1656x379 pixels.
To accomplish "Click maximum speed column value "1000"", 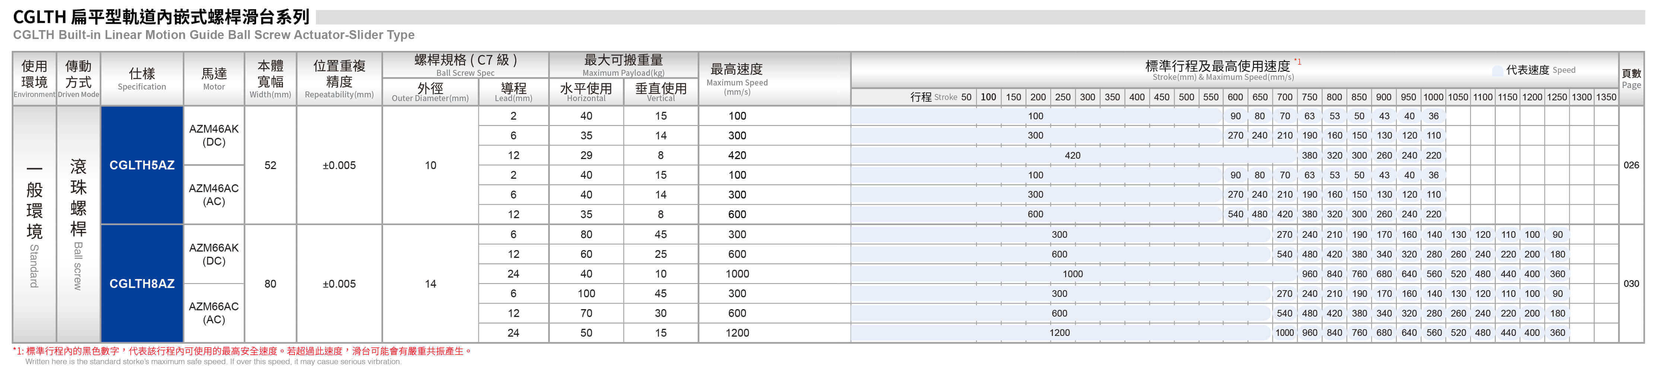I will pos(738,274).
